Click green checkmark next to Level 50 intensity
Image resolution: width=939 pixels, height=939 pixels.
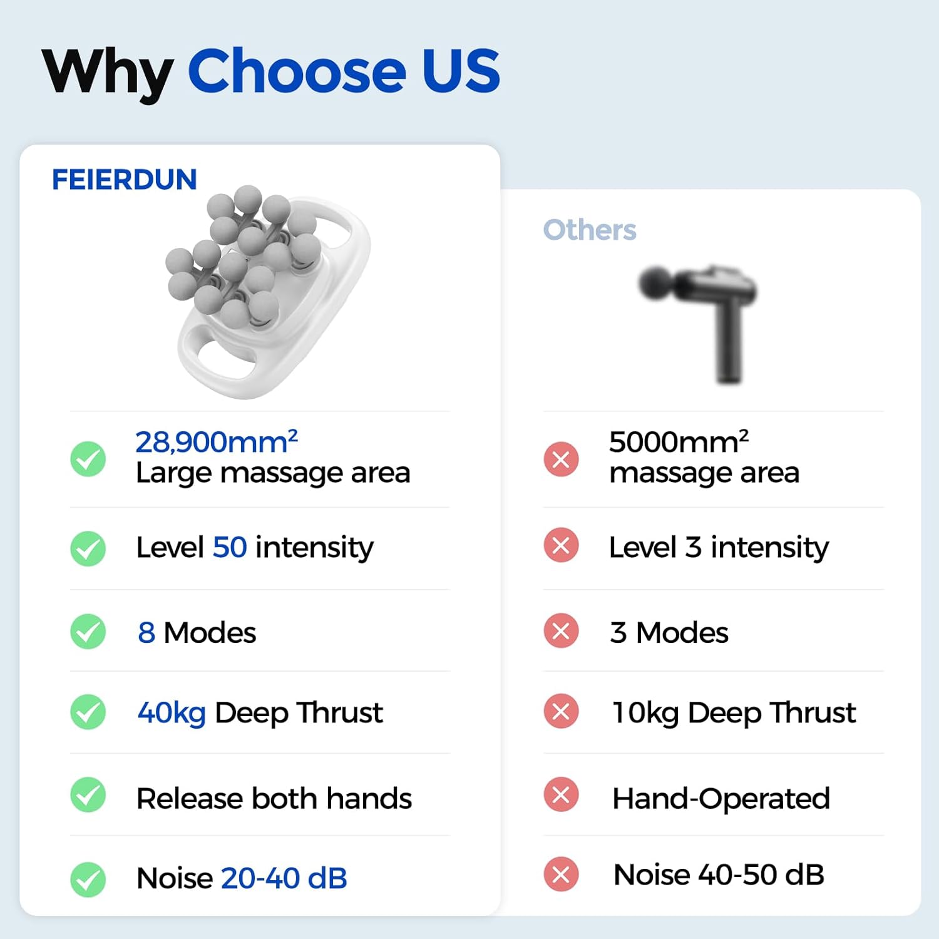click(x=88, y=548)
